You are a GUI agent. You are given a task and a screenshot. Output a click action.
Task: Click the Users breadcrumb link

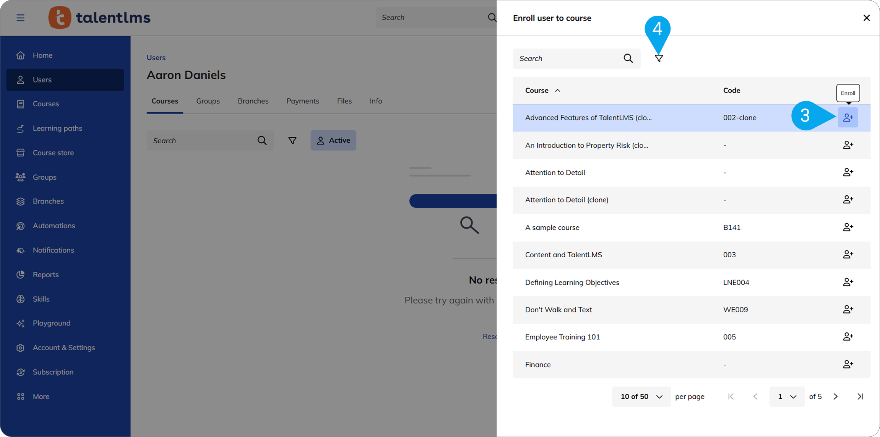pyautogui.click(x=156, y=58)
